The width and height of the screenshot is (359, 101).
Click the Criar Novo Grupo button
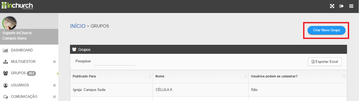pyautogui.click(x=327, y=30)
